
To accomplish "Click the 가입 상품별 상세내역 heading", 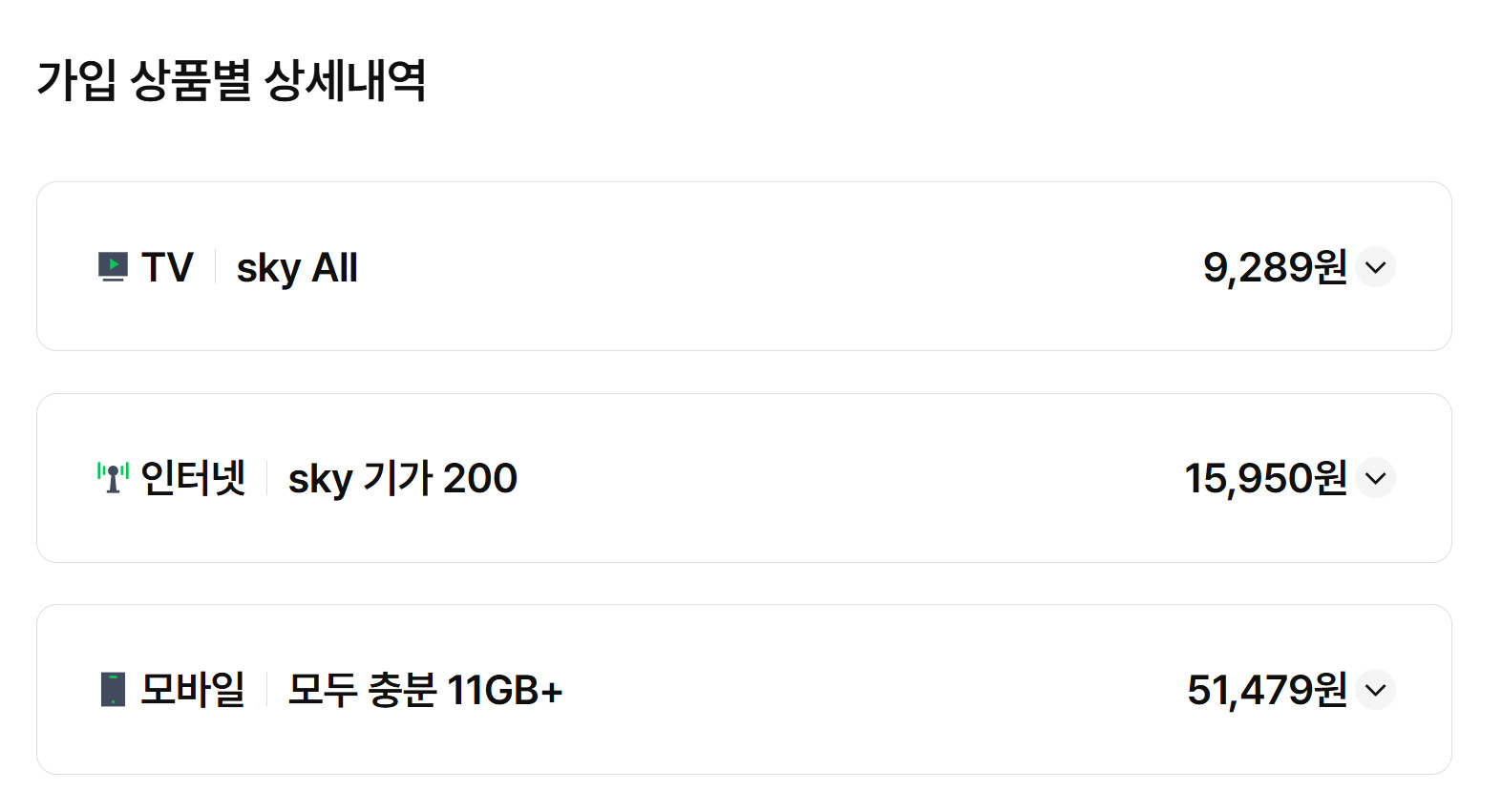I will coord(231,80).
